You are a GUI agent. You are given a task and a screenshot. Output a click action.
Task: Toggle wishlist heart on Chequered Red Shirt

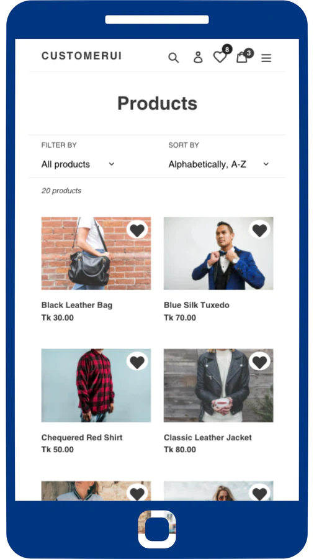click(137, 362)
